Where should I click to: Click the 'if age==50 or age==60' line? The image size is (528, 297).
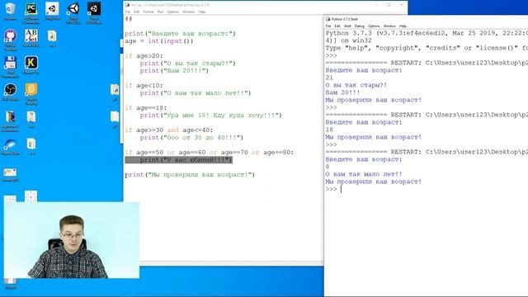209,152
